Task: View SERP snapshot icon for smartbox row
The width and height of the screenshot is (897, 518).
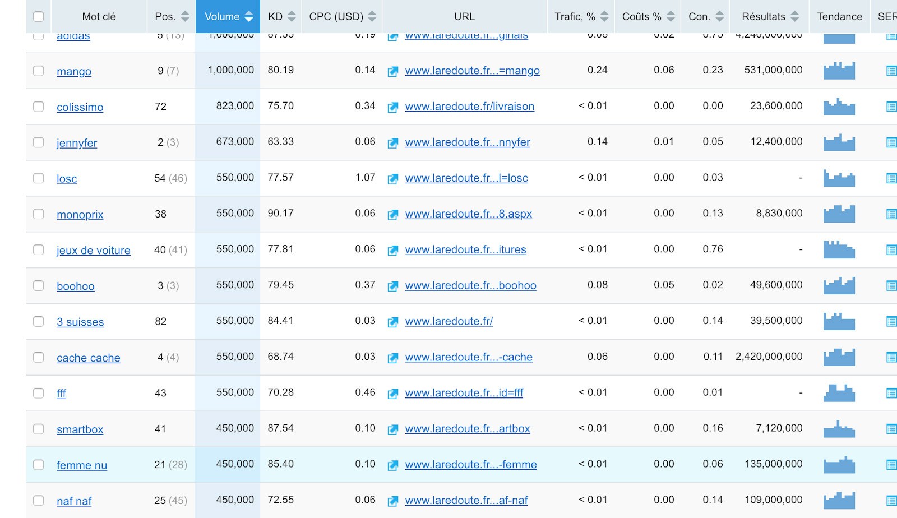Action: point(891,429)
